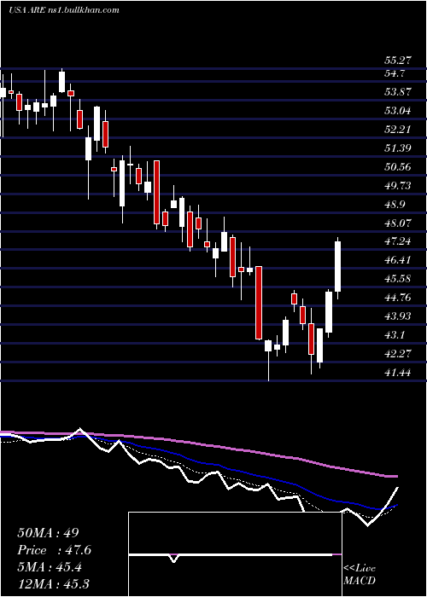Click the tallest red candlestick body
The image size is (427, 597).
(x=259, y=303)
